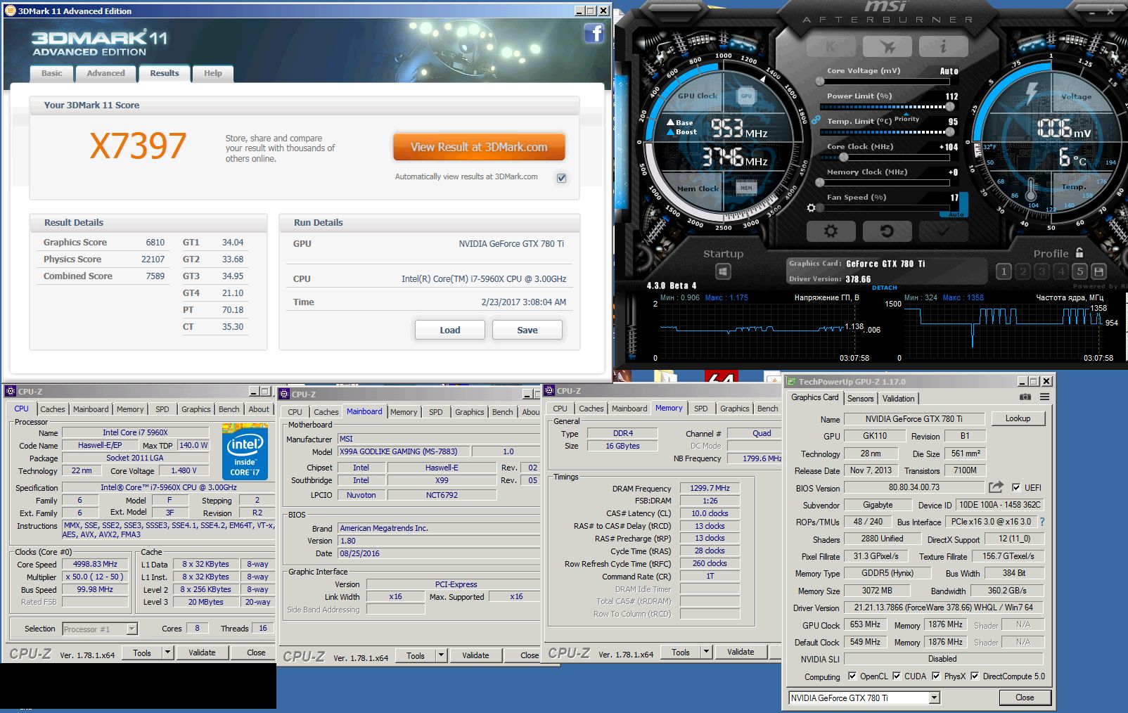Toggle automatically view results checkbox
1128x713 pixels.
pyautogui.click(x=561, y=178)
